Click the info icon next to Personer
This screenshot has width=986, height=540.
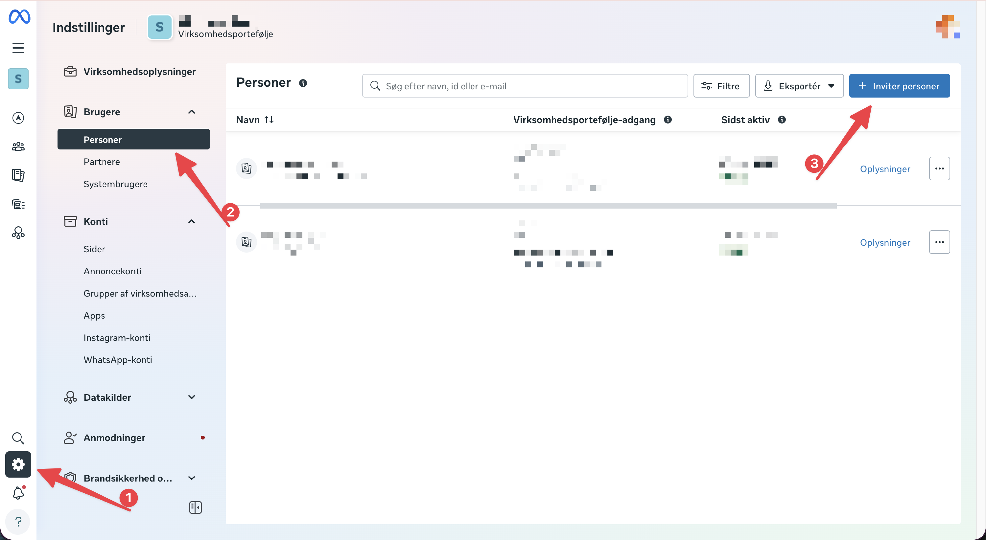coord(303,83)
